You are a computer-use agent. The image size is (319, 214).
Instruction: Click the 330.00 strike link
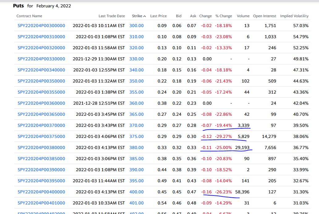(x=137, y=59)
